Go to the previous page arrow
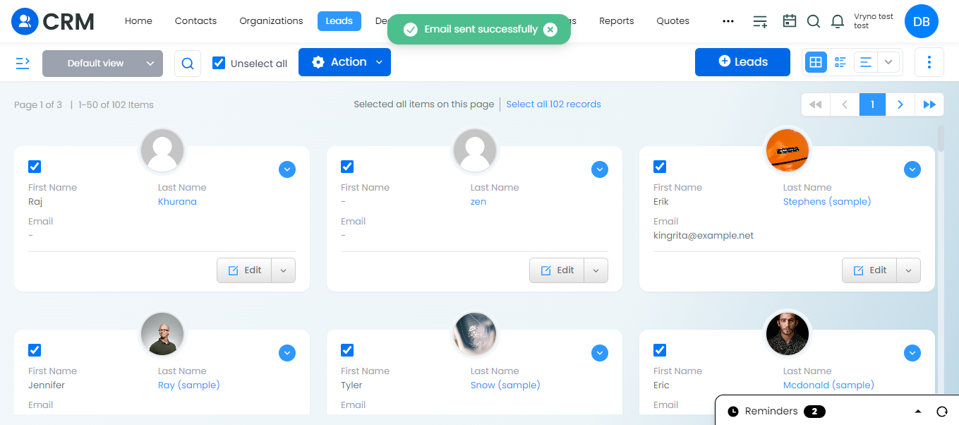 845,104
